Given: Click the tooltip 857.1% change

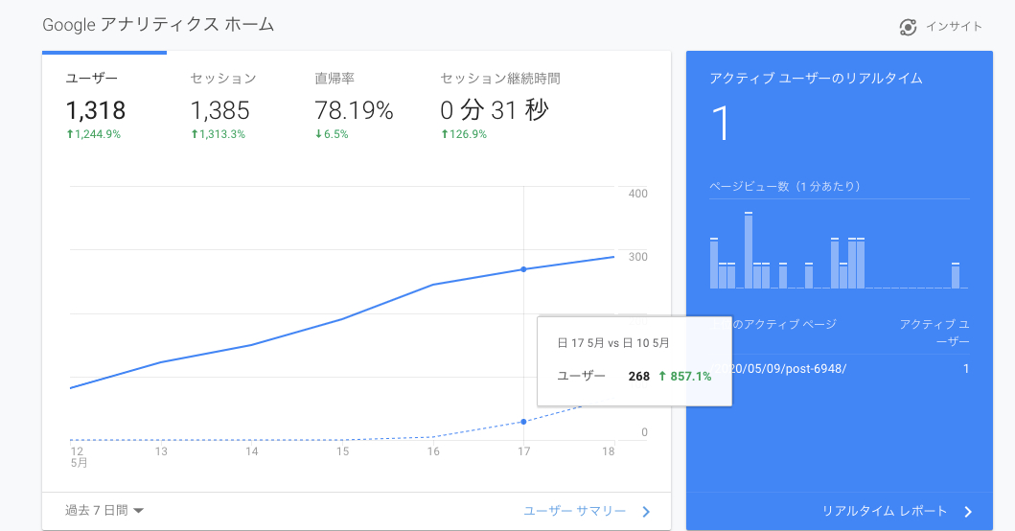Looking at the screenshot, I should 685,377.
